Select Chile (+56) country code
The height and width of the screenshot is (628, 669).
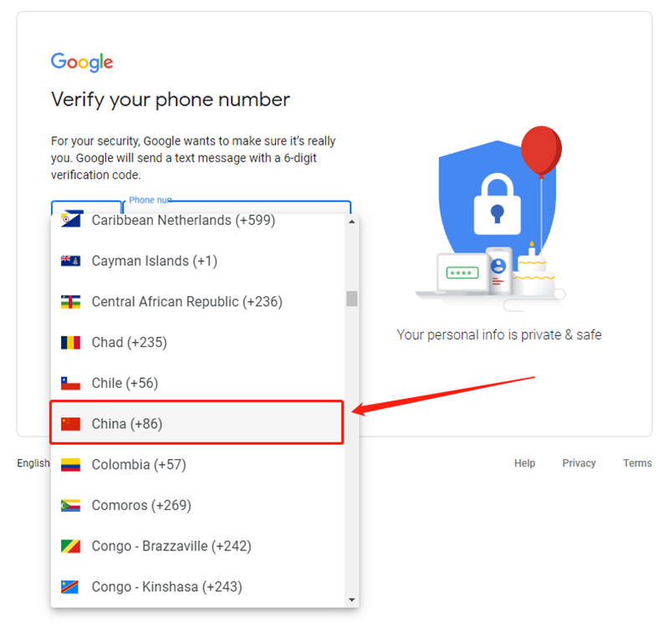(x=125, y=383)
